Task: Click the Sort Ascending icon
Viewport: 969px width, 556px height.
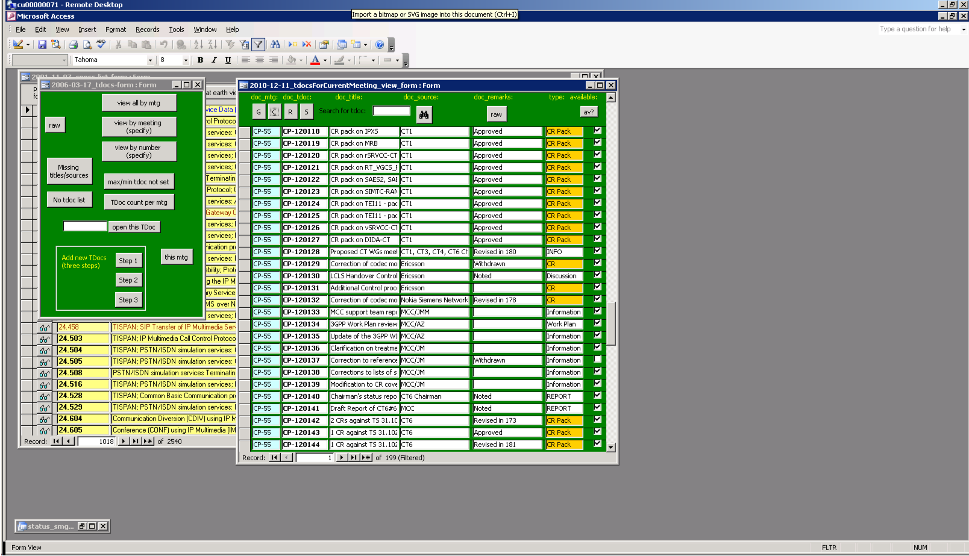Action: (x=198, y=45)
